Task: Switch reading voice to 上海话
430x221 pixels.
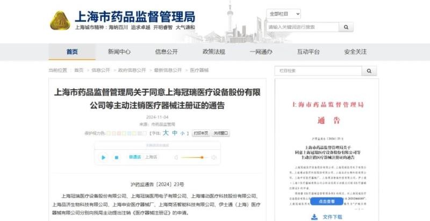Action: 151,157
